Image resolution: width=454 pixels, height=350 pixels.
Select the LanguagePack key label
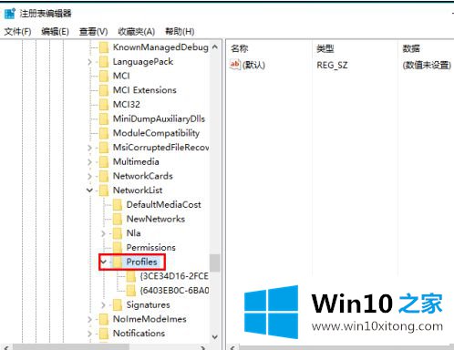pos(143,62)
